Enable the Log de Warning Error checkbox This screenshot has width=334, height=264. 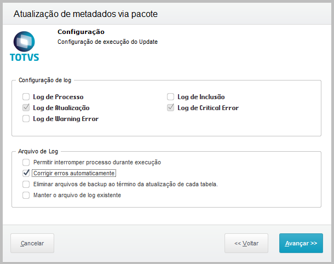point(26,118)
